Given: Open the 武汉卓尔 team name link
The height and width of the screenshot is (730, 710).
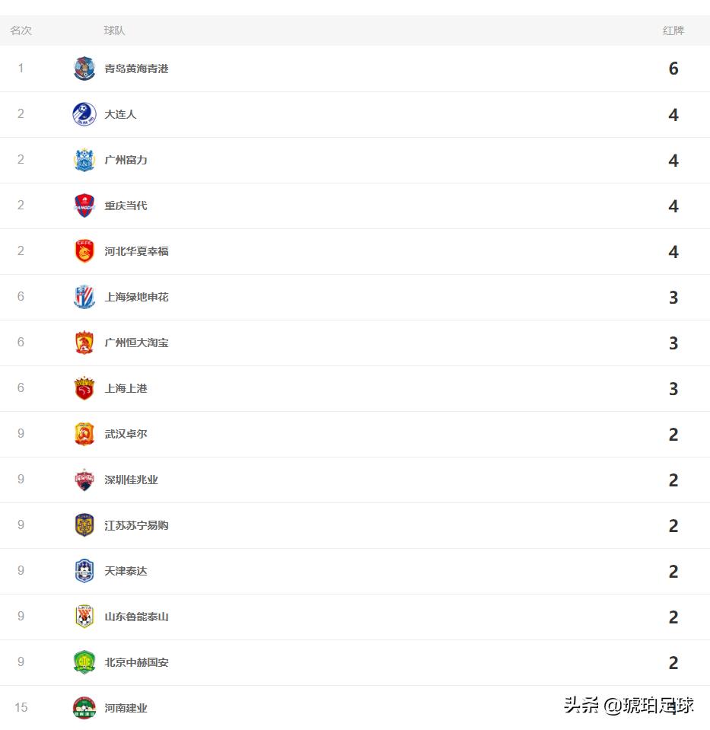Looking at the screenshot, I should [125, 434].
